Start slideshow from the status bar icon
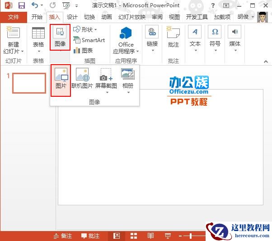Viewport: 272px width, 241px height. pos(168,236)
